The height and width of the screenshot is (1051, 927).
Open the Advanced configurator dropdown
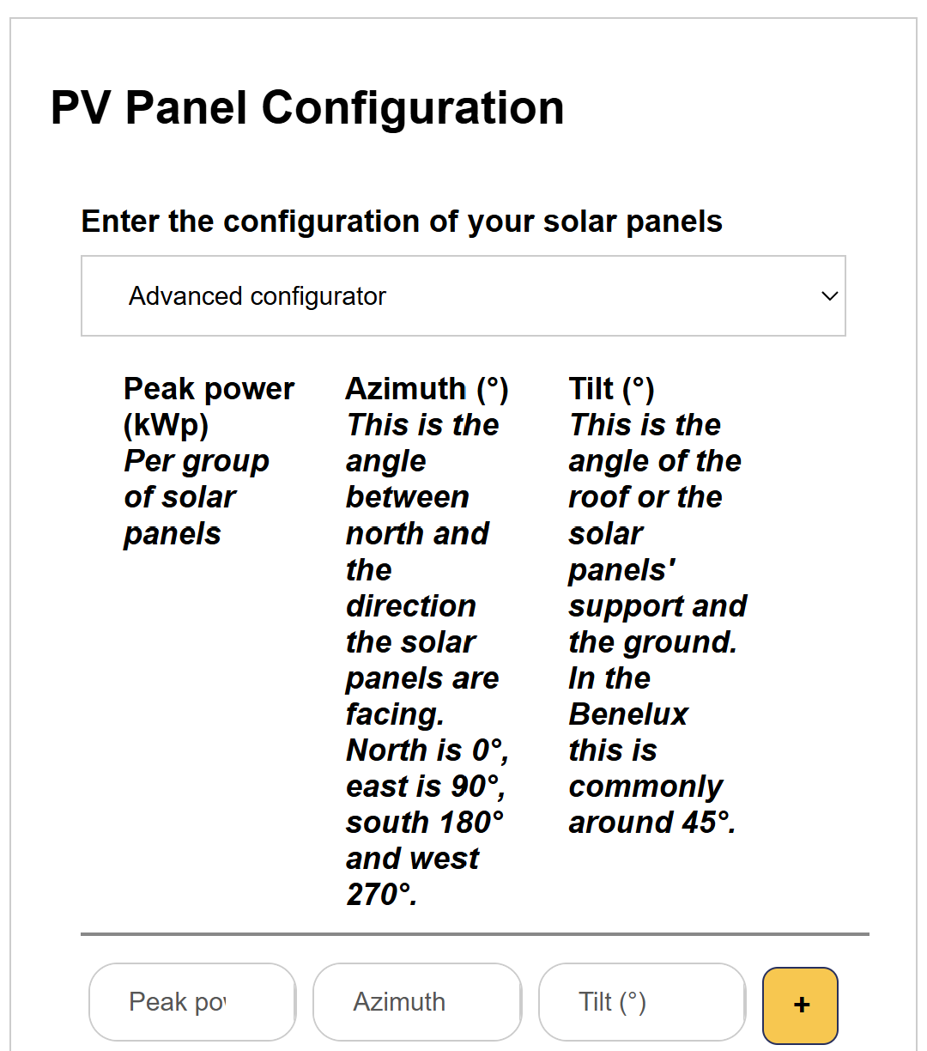463,296
